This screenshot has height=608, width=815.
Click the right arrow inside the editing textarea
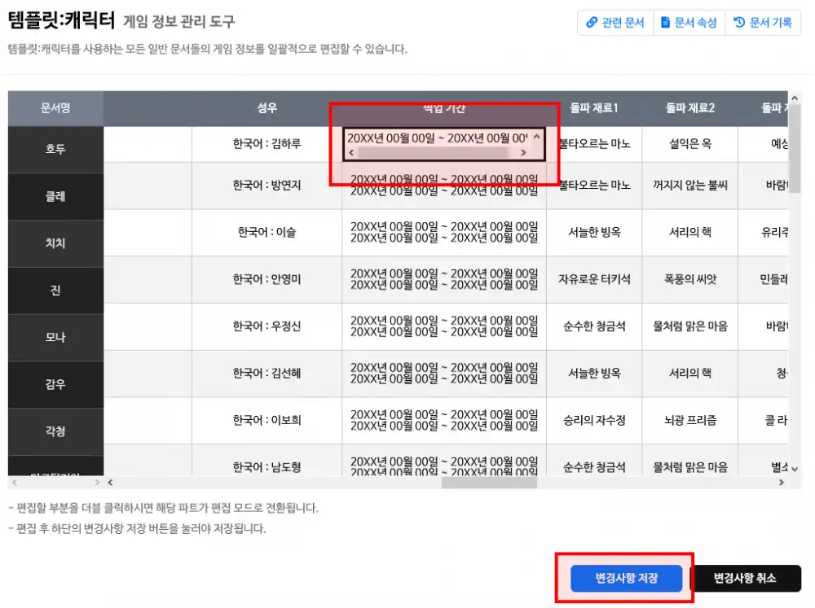(x=523, y=152)
